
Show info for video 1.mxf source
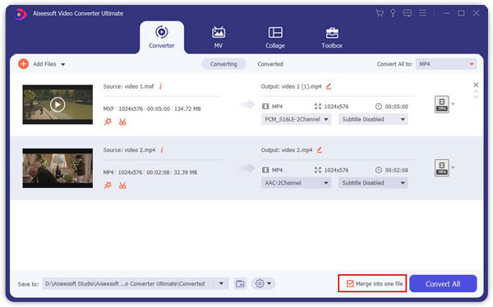tap(161, 86)
